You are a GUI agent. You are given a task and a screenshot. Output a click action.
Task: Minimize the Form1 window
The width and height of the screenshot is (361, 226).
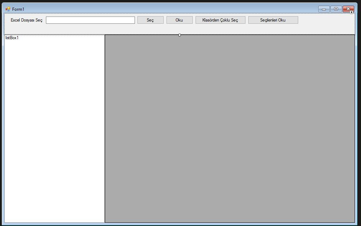[324, 8]
